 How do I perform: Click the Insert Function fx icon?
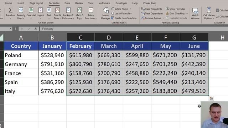(36, 29)
